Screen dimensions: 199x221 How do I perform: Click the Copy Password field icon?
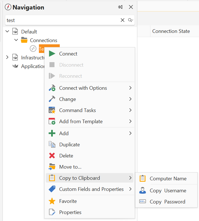[x=143, y=202]
